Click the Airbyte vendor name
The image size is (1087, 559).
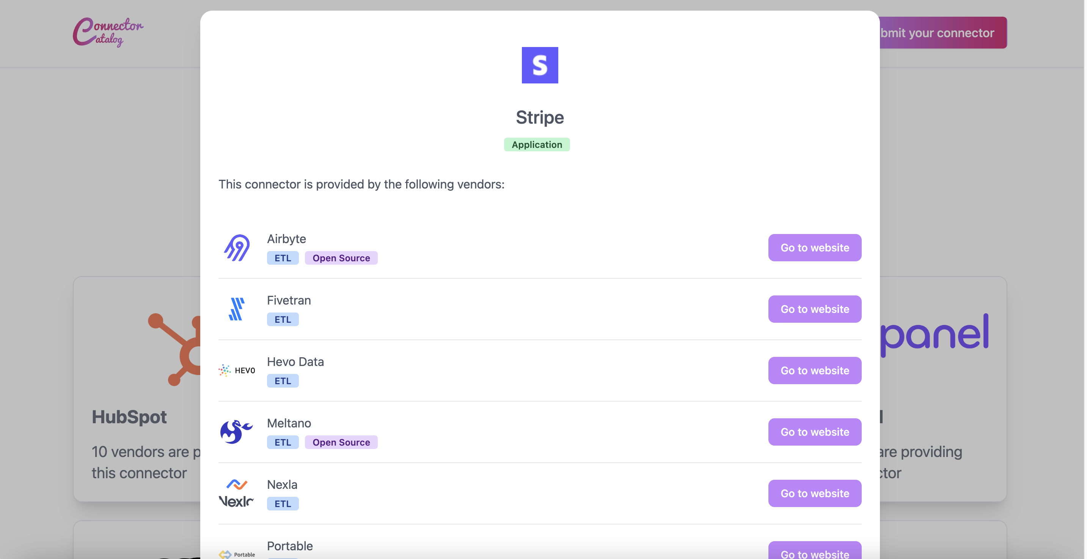pyautogui.click(x=286, y=239)
